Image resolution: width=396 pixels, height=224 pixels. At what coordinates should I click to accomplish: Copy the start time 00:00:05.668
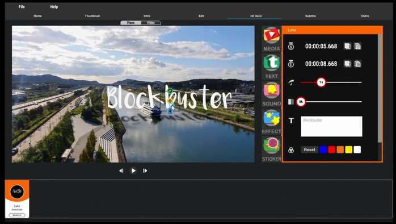point(347,46)
